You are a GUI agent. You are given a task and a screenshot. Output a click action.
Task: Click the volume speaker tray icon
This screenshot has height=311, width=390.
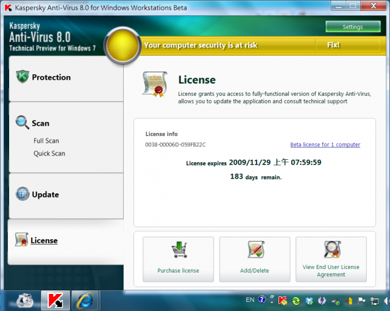[x=387, y=301]
